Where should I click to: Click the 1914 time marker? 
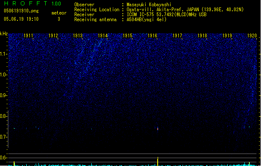(103, 36)
